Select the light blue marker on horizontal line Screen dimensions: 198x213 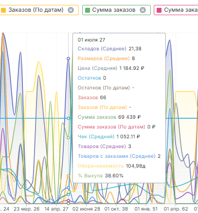[69, 118]
